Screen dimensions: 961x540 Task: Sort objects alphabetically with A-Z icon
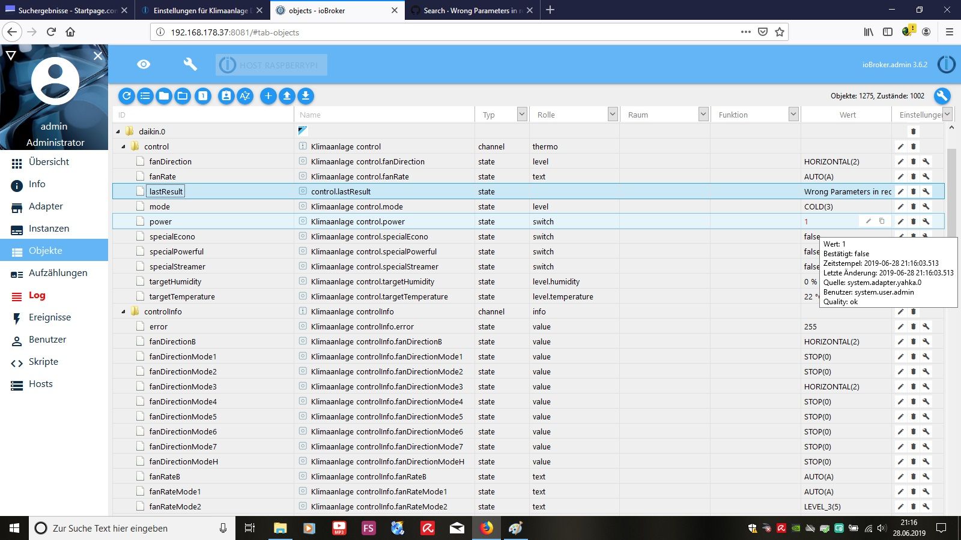point(245,95)
